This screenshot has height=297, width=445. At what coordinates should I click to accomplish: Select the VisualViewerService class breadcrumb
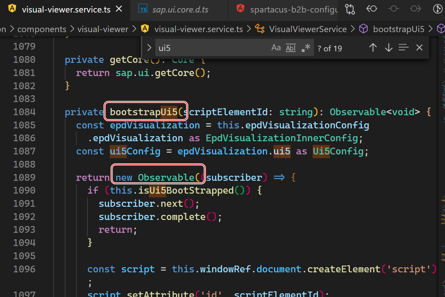(x=308, y=29)
